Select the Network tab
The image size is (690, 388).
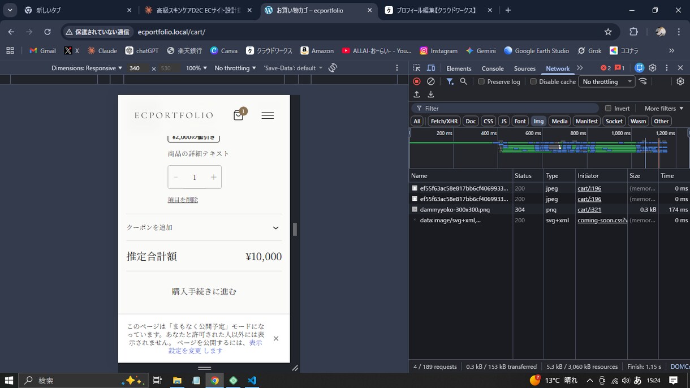click(x=558, y=68)
